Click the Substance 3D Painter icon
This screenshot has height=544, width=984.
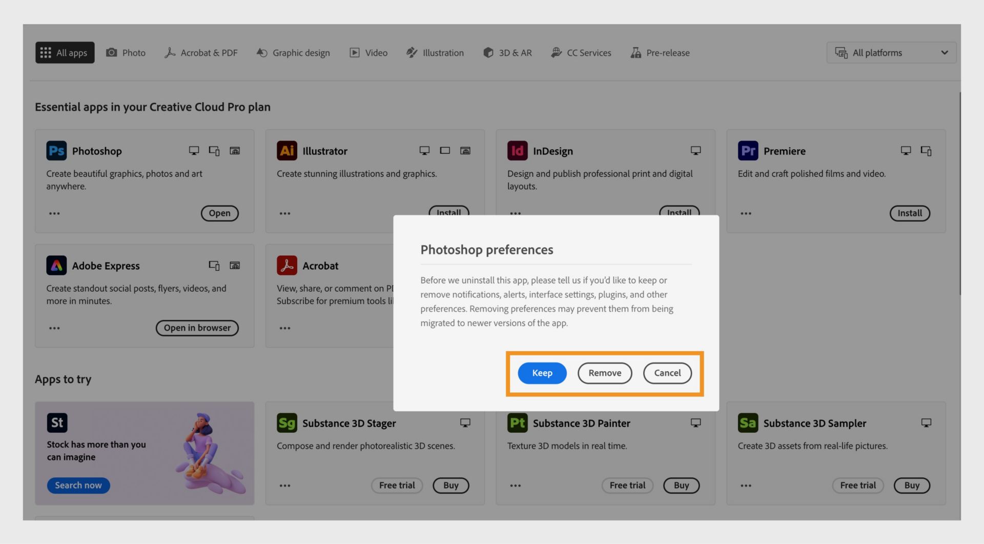pos(518,423)
